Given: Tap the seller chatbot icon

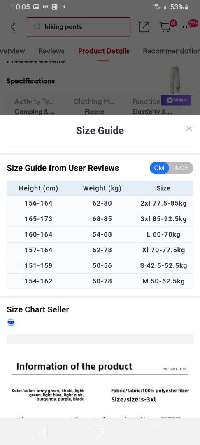Looking at the screenshot, I should pyautogui.click(x=11, y=322).
